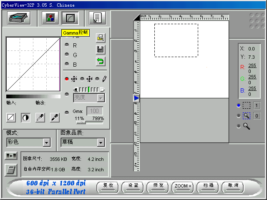Open the document text settings tab
Screen dimensions: 267x200
(x=97, y=18)
